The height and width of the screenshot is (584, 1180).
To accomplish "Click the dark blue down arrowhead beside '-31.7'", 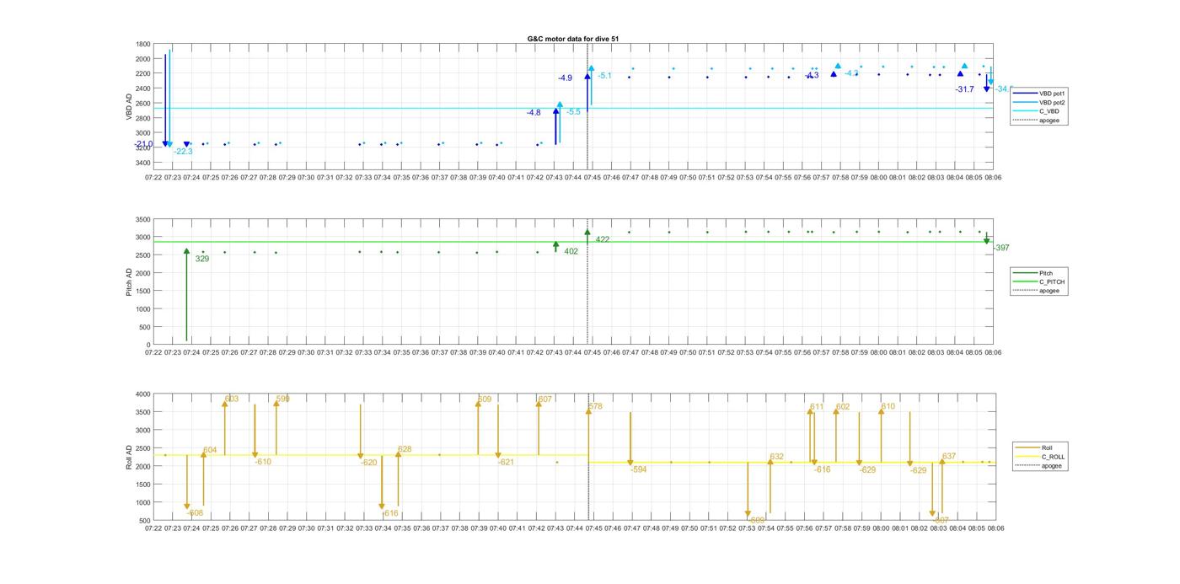I will click(x=986, y=88).
